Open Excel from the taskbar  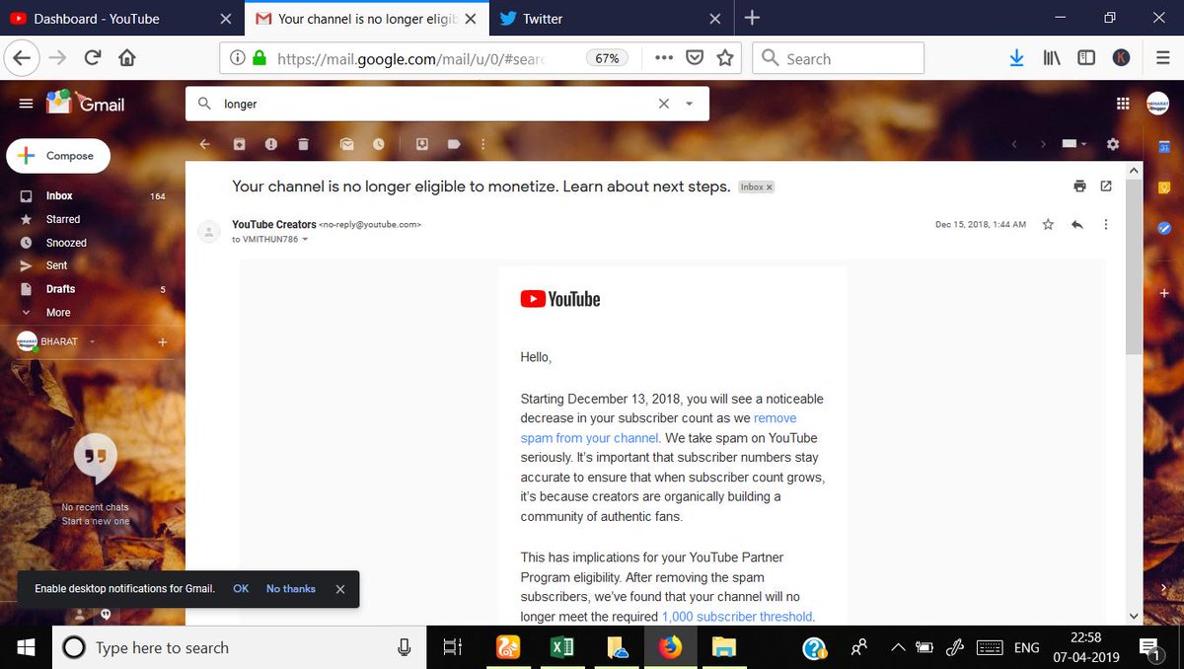pos(561,647)
